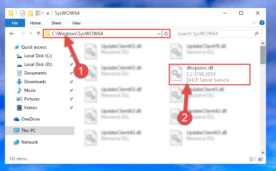Open recent locations dropdown arrow

[x=31, y=33]
